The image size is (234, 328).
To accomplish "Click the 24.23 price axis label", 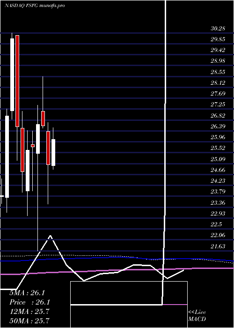I will (x=218, y=181).
